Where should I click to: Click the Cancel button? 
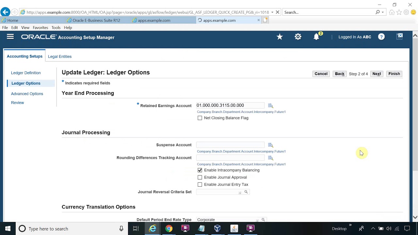coord(321,74)
